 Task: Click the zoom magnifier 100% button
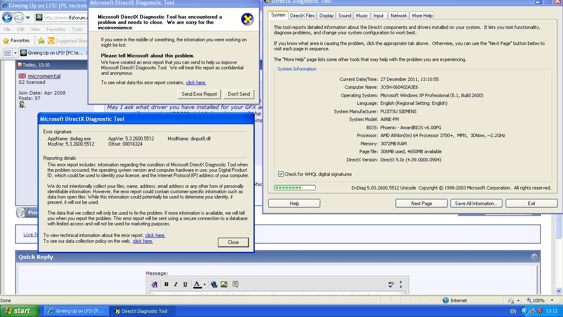[536, 300]
